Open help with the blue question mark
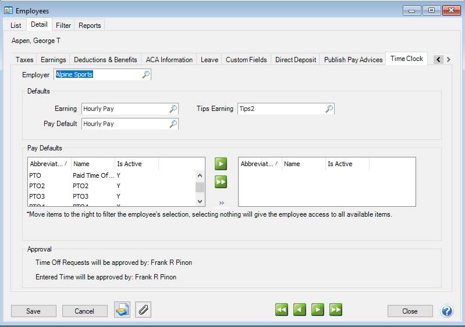Screen dimensions: 465x327 [x=447, y=311]
